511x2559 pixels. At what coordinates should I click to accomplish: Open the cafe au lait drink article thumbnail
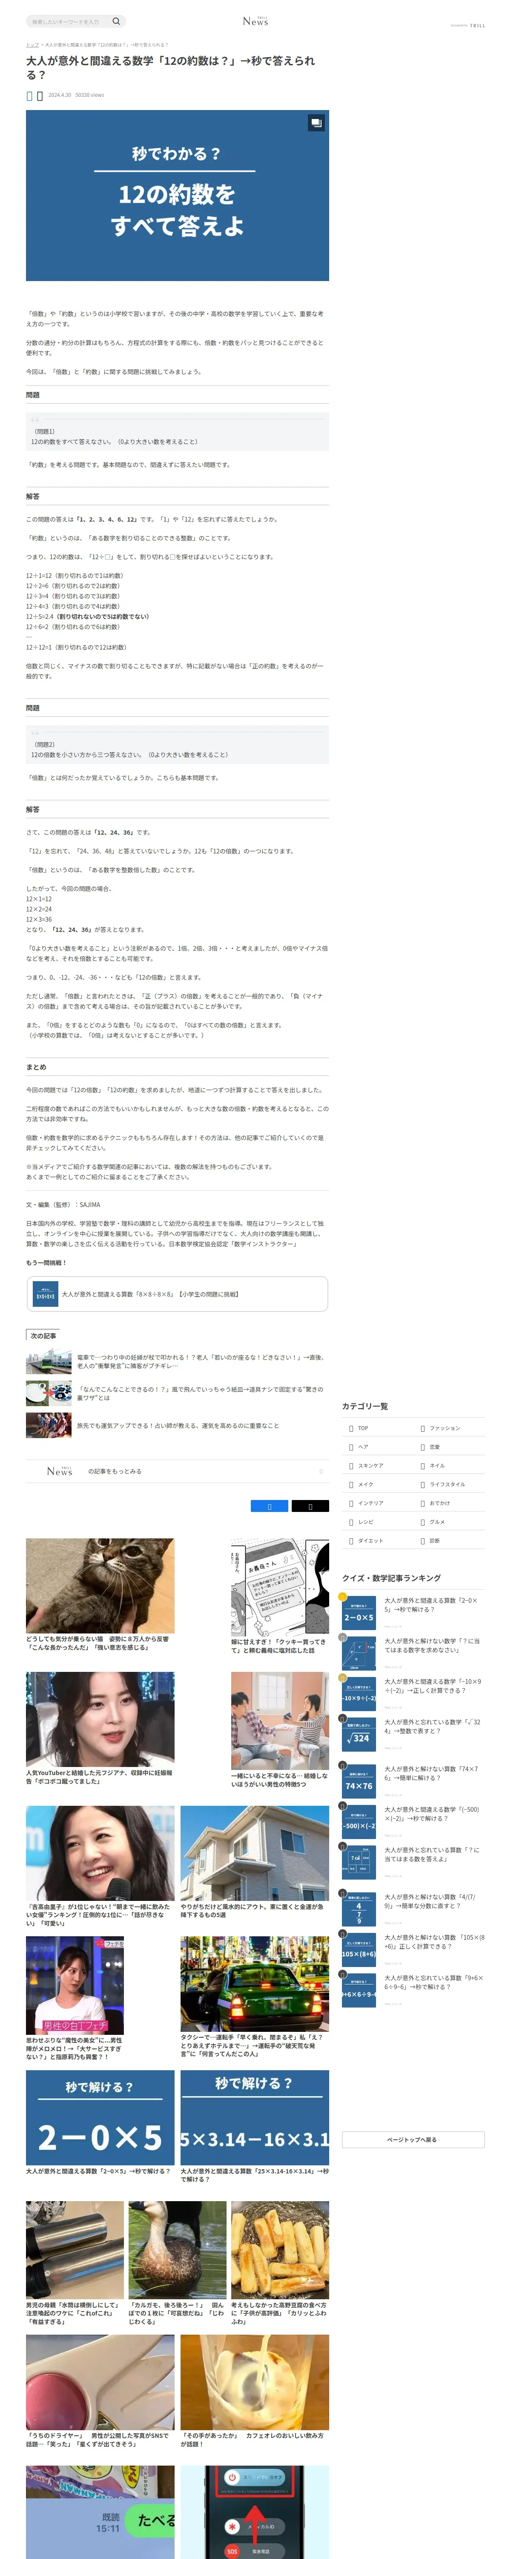tap(255, 2382)
